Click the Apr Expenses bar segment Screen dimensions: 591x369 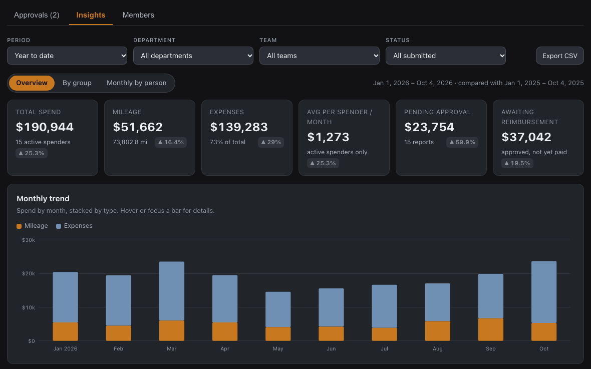(x=225, y=299)
